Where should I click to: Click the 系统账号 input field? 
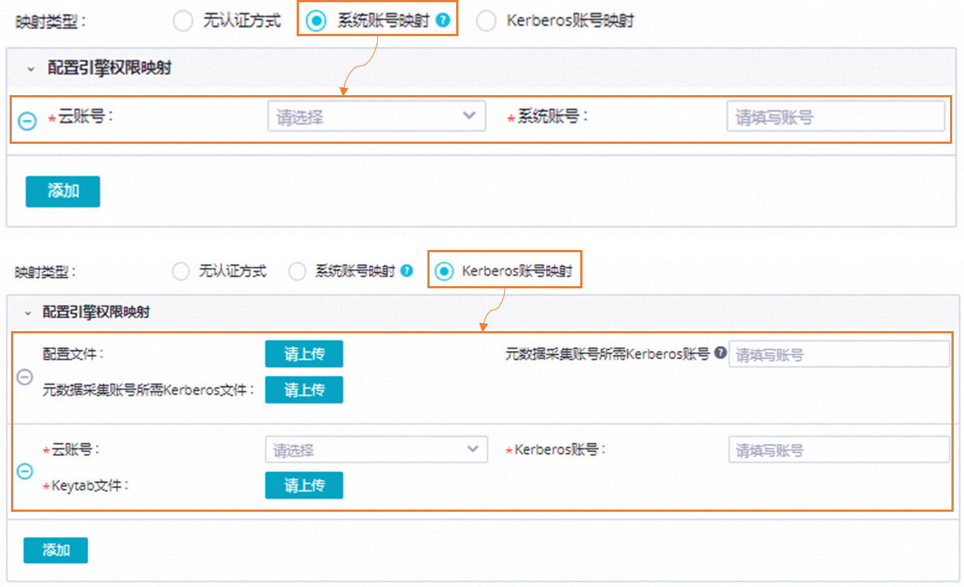click(x=836, y=116)
